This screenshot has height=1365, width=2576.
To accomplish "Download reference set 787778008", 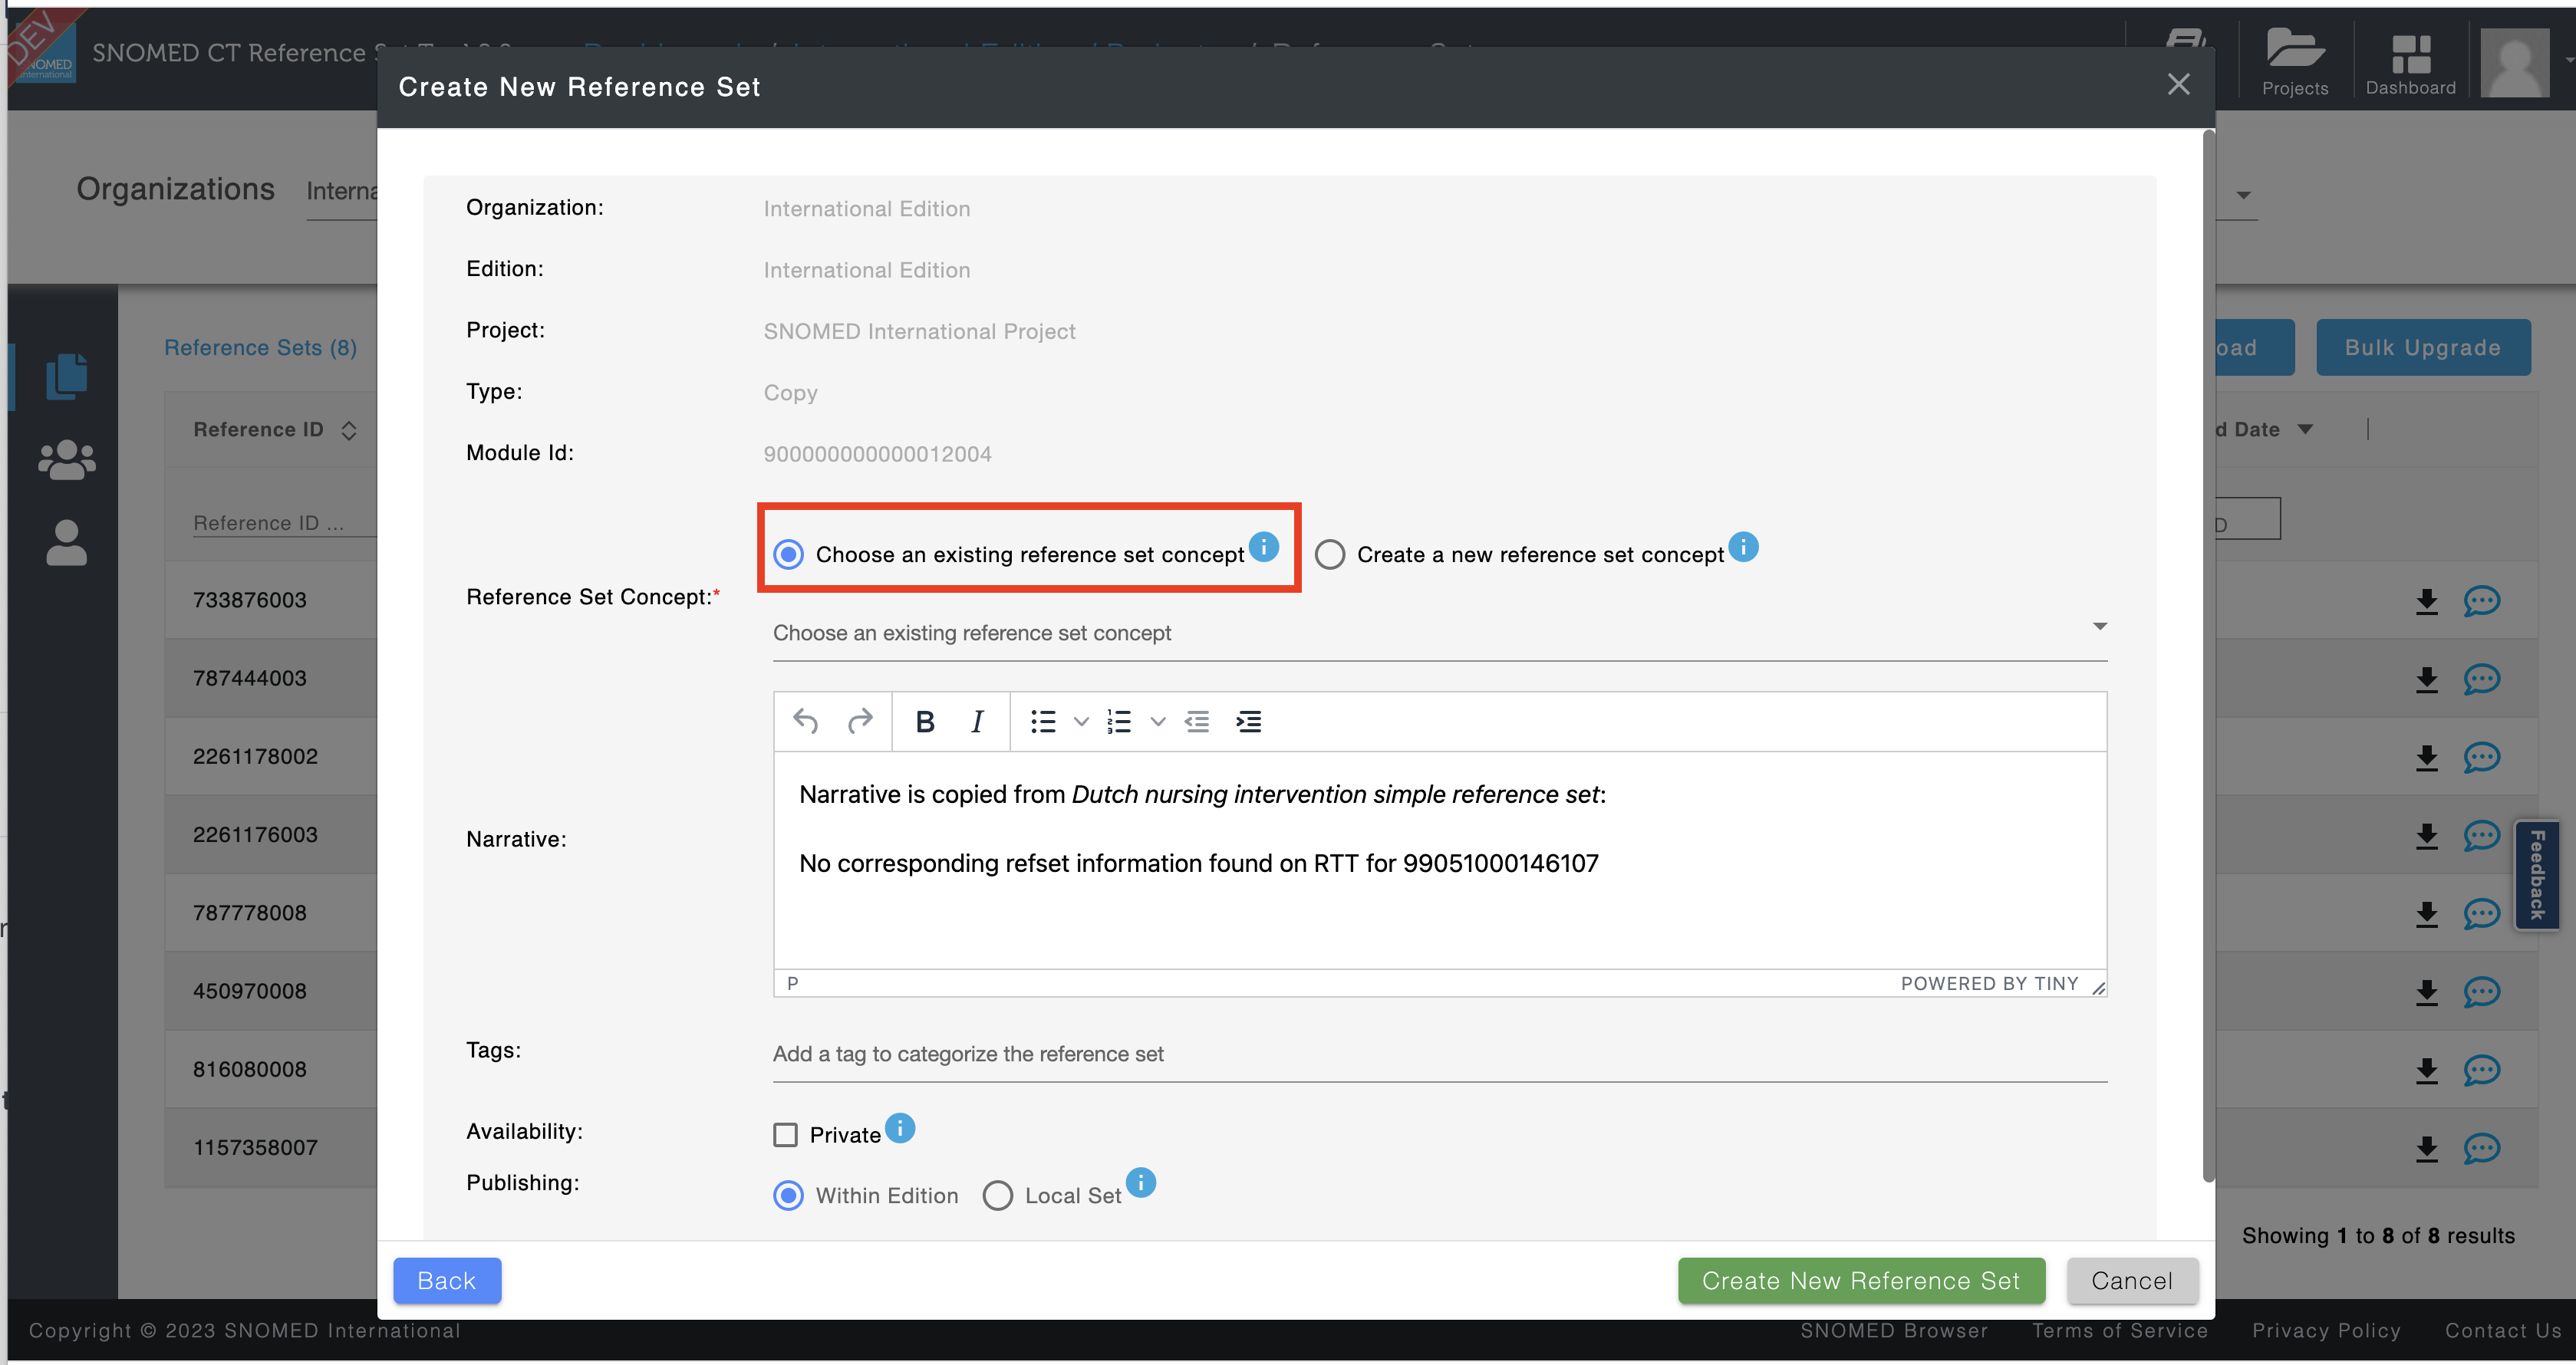I will click(x=2427, y=913).
